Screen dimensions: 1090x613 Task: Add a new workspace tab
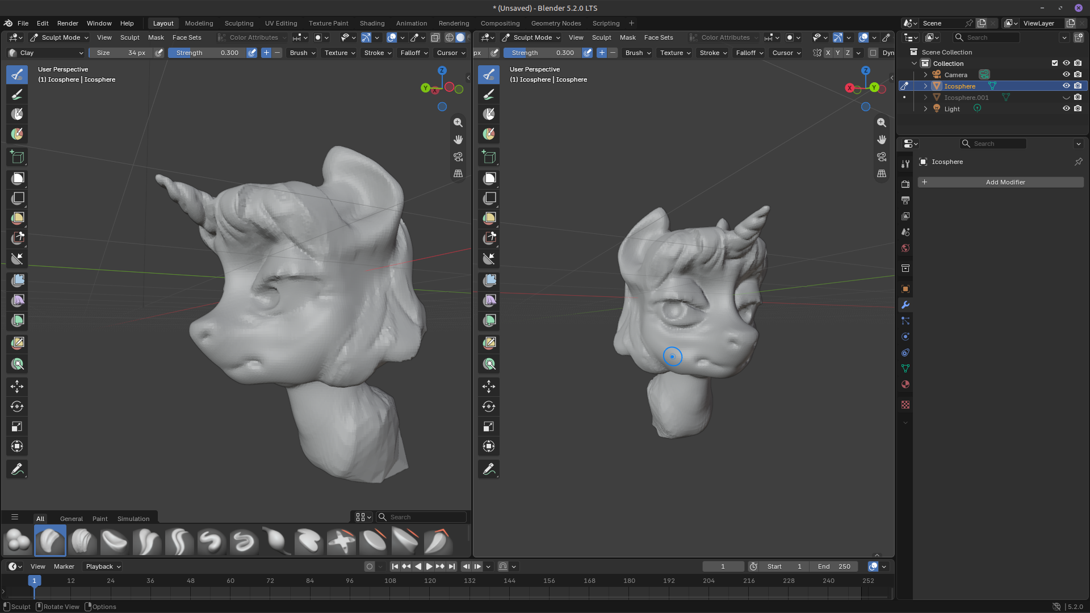coord(631,23)
